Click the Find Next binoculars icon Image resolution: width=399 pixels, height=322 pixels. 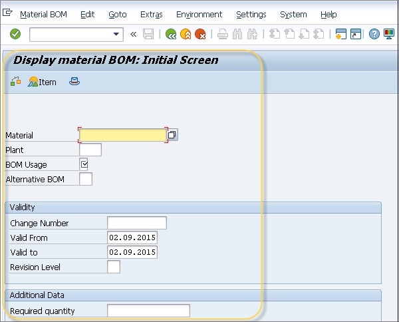pos(252,34)
